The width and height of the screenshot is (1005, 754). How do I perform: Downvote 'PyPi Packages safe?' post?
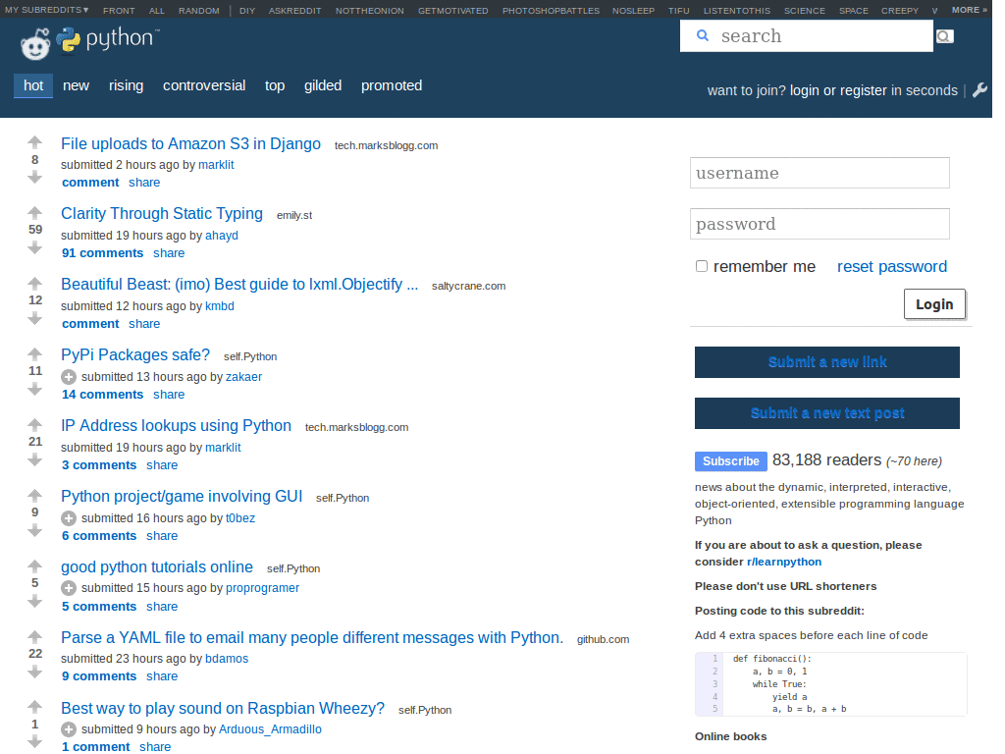[x=34, y=389]
